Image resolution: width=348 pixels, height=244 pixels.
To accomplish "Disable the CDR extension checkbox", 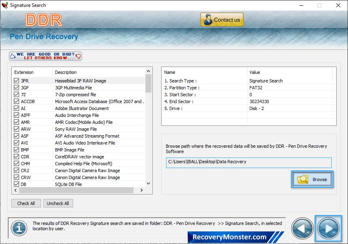I will tap(16, 157).
